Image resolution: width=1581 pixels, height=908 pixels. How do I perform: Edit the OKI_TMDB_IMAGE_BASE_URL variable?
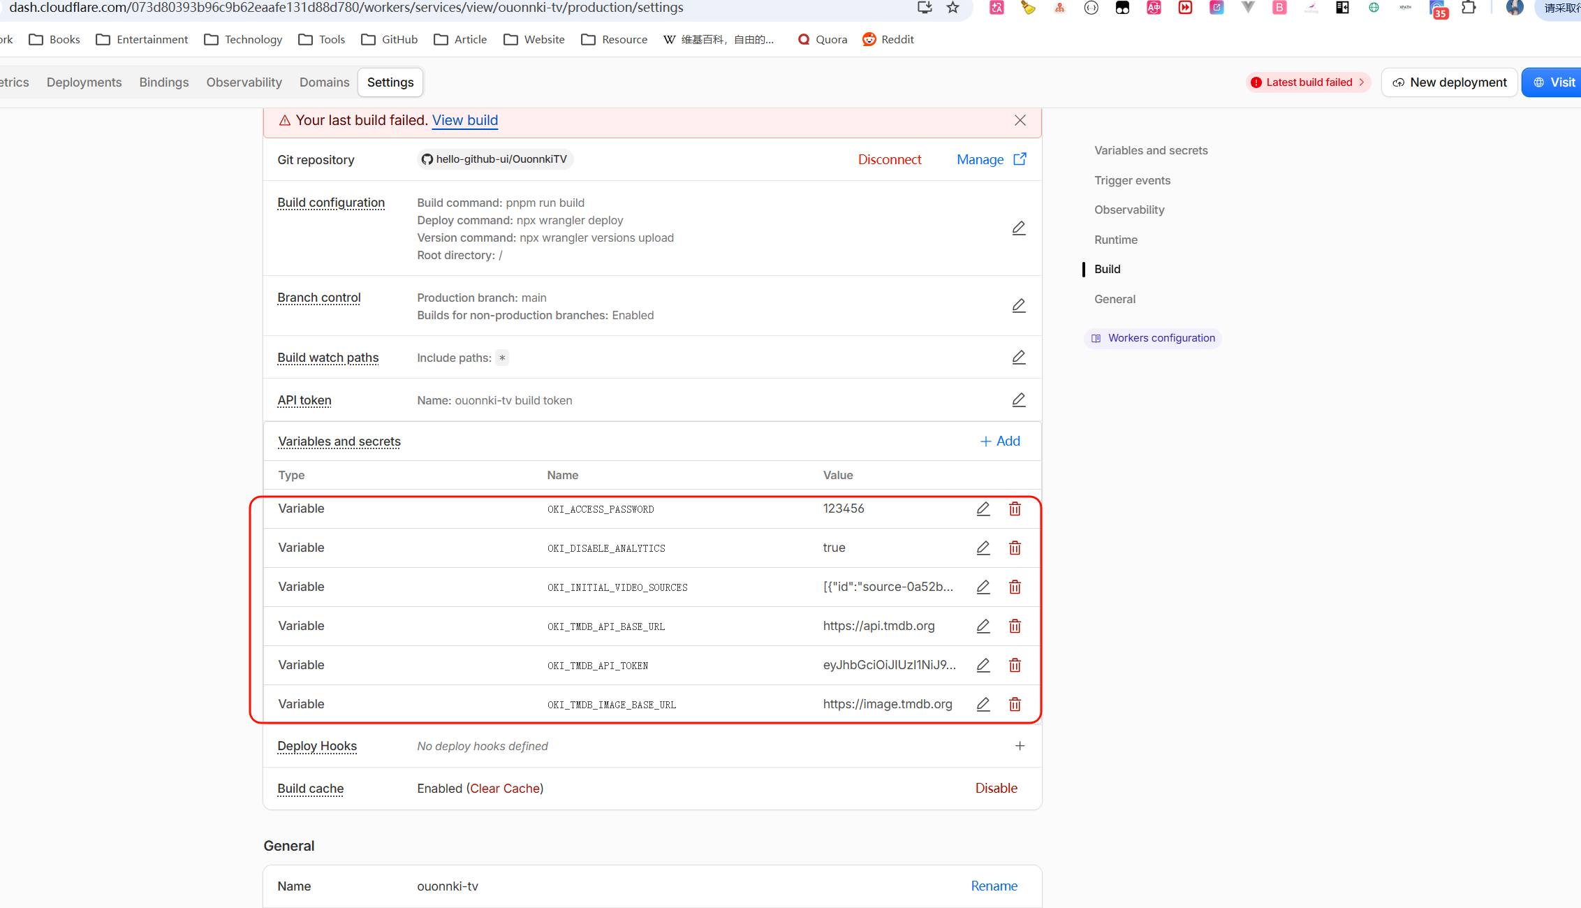tap(983, 705)
